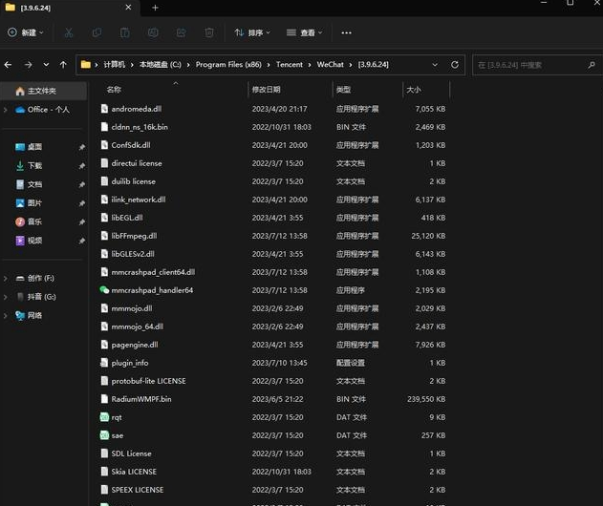This screenshot has width=603, height=506.
Task: Select the ConfSdk.dll file
Action: pos(272,145)
